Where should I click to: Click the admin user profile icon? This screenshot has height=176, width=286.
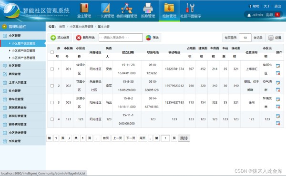click(249, 15)
